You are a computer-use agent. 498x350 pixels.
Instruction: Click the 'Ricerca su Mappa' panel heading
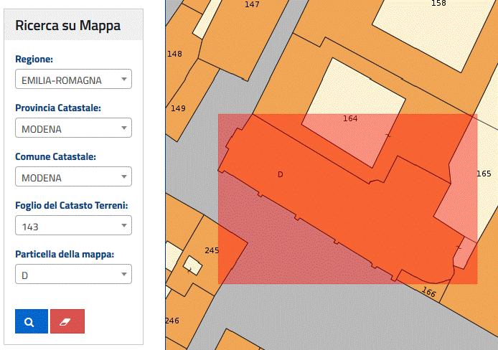coord(68,25)
